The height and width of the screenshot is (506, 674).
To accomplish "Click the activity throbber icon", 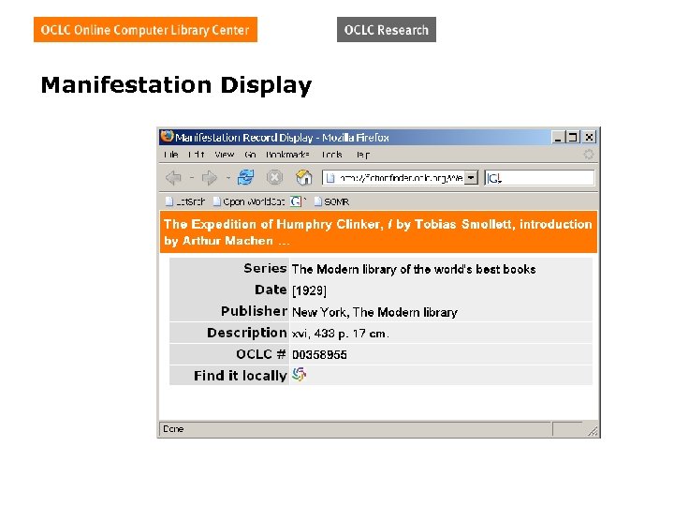I will tap(589, 154).
